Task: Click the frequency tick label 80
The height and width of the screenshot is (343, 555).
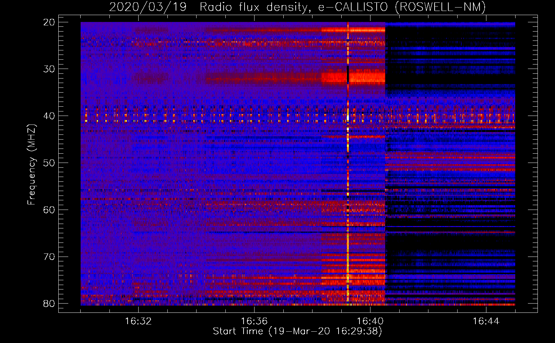Action: (49, 304)
